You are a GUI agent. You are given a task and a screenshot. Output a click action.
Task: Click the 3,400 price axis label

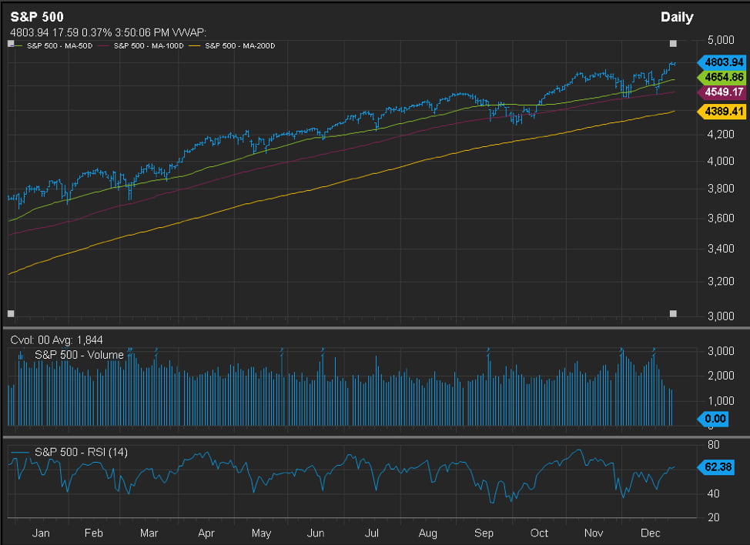click(x=720, y=249)
